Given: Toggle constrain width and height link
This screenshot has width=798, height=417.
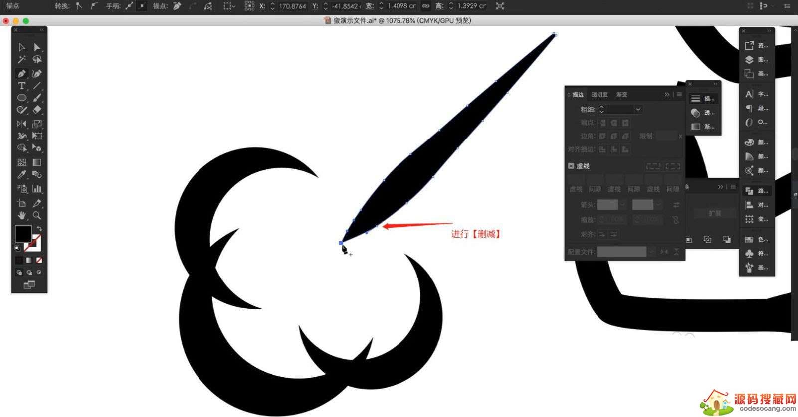Looking at the screenshot, I should point(425,6).
